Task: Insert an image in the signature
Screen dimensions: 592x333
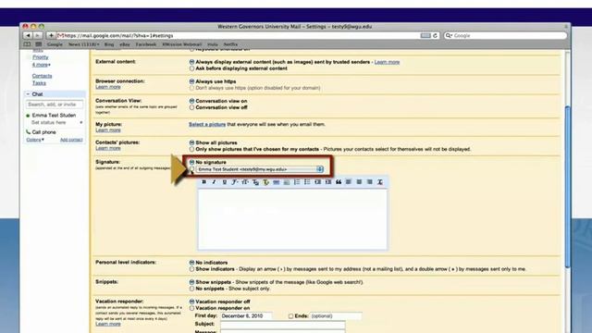Action: (287, 182)
